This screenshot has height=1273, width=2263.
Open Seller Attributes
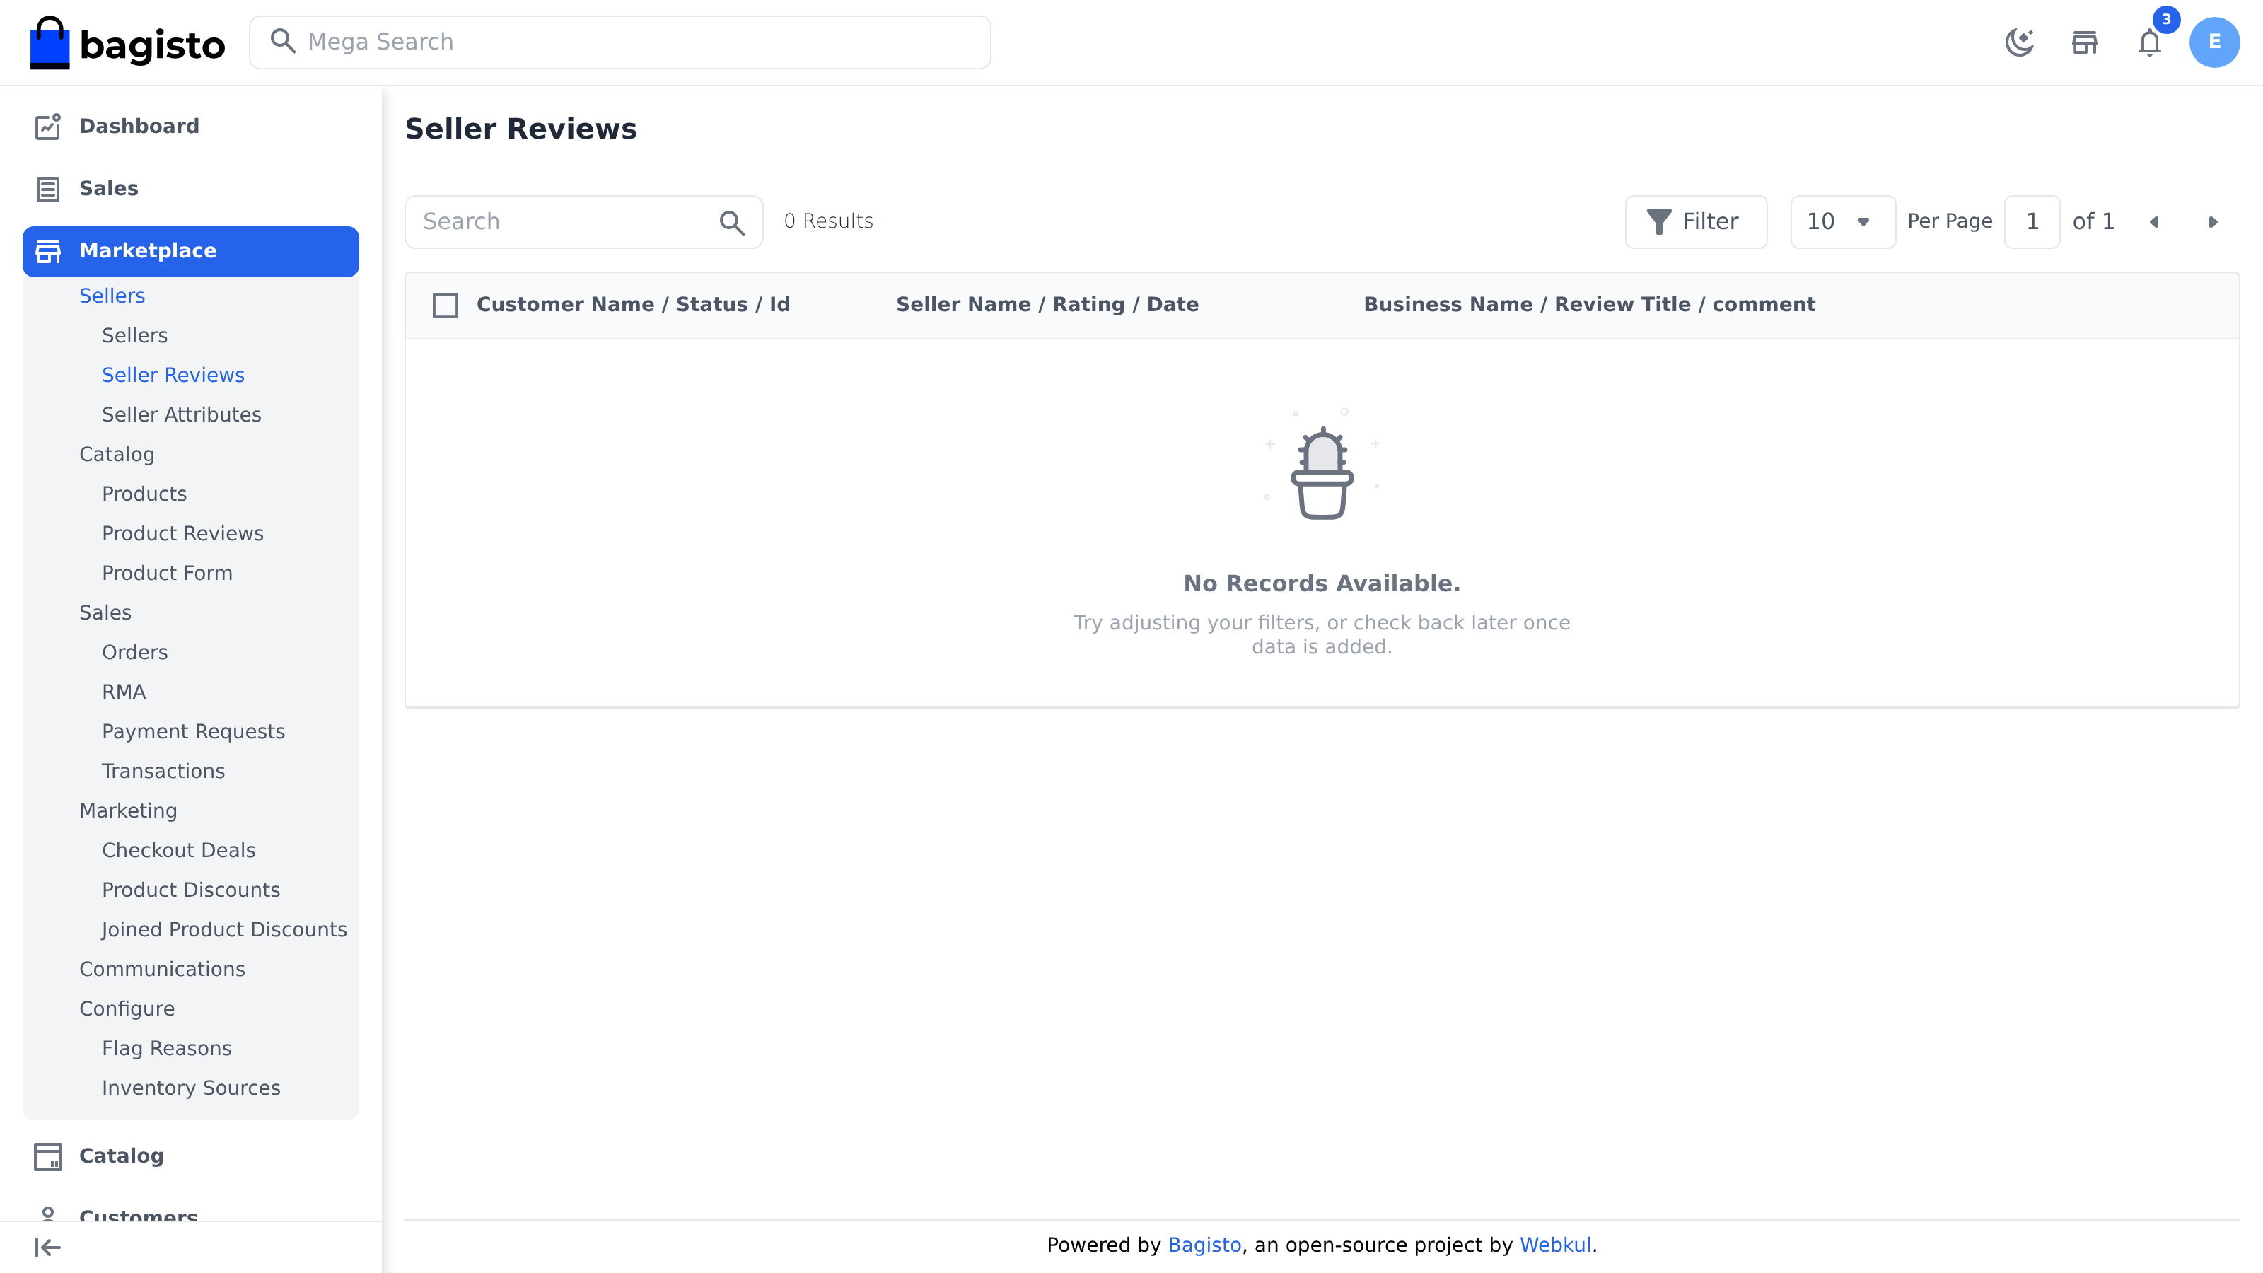tap(181, 414)
